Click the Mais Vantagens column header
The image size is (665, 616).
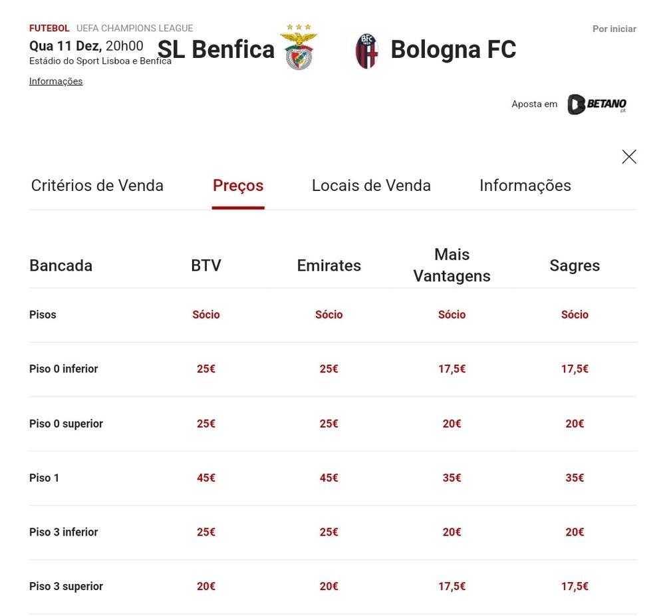452,265
